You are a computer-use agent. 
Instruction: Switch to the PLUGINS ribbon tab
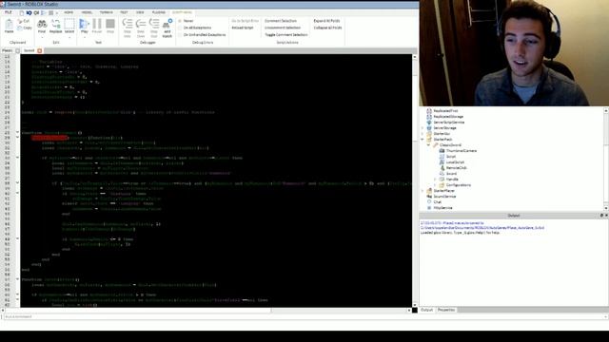pos(159,12)
